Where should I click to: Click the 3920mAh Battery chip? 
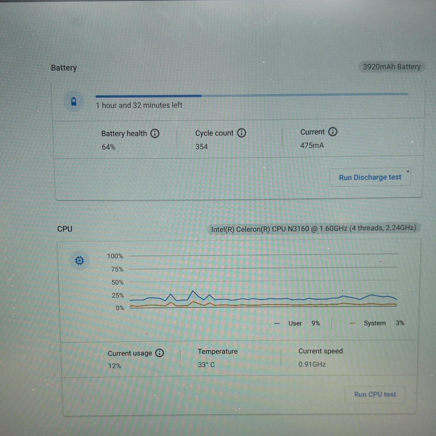click(392, 67)
